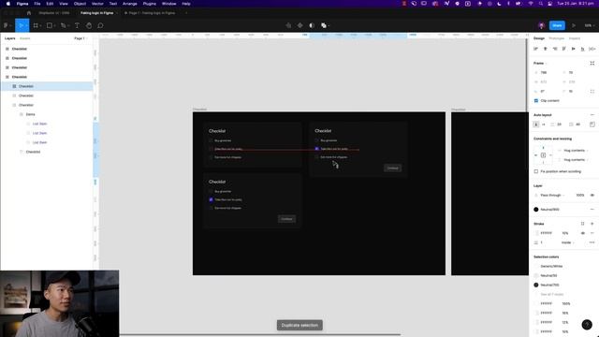Click Align left icon
The height and width of the screenshot is (337, 599).
pos(536,49)
